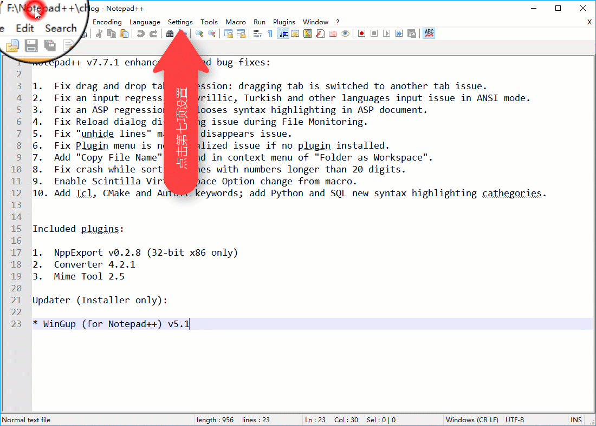Open the Settings menu
This screenshot has height=426, width=596.
(x=180, y=22)
